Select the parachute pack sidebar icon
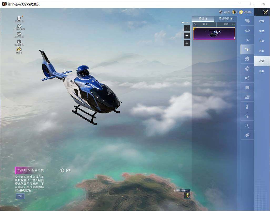The height and width of the screenshot is (211, 270). [x=247, y=21]
